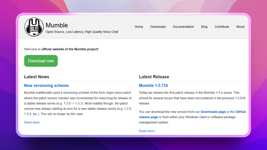Viewport: 267px width, 150px height.
Task: Follow the Downloads page inline link
Action: 213,112
